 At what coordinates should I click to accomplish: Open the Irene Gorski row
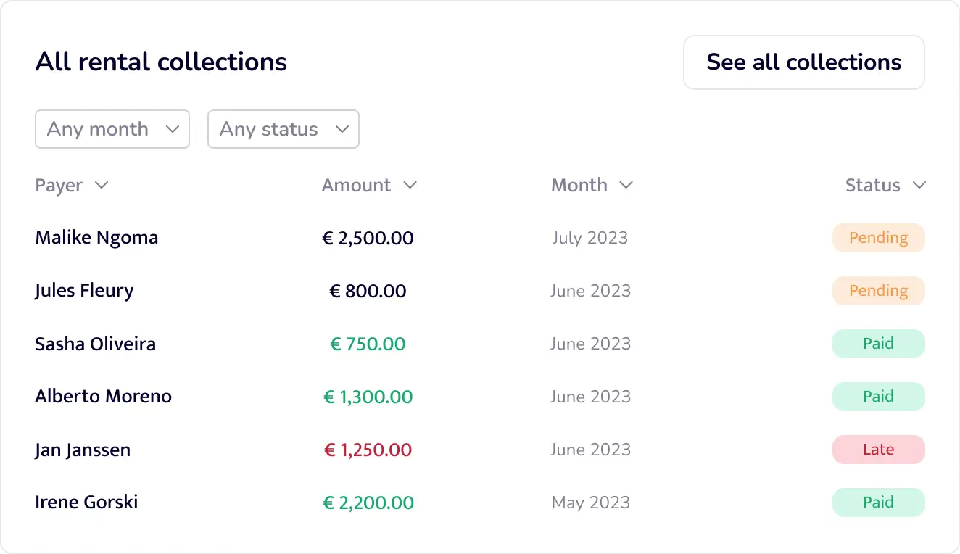tap(86, 503)
